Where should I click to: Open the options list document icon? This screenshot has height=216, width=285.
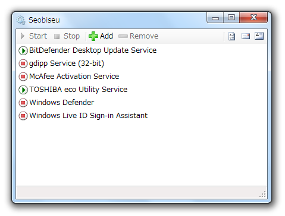coord(231,36)
